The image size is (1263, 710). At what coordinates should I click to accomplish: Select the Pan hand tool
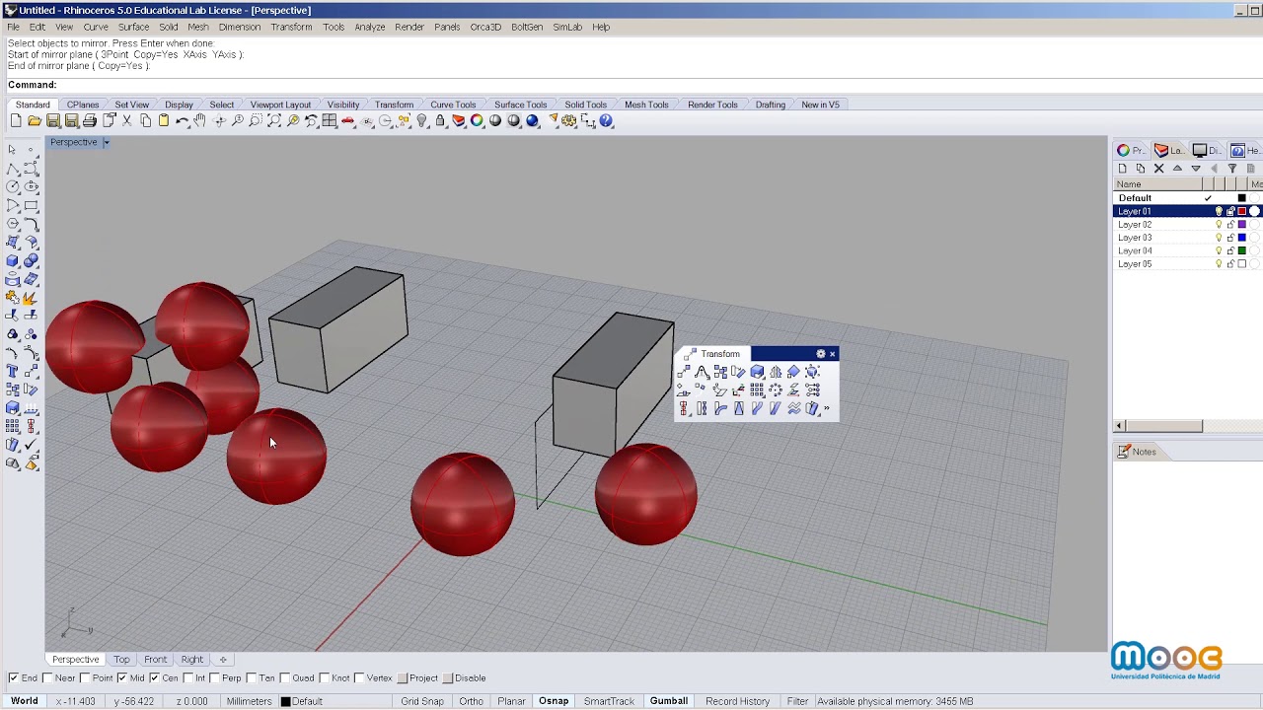pyautogui.click(x=200, y=121)
